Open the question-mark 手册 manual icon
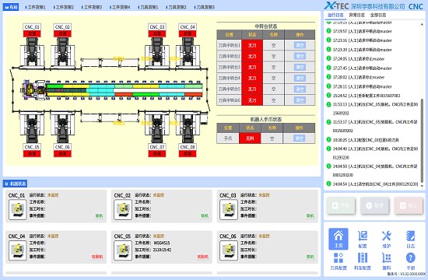This screenshot has width=428, height=280. click(410, 261)
